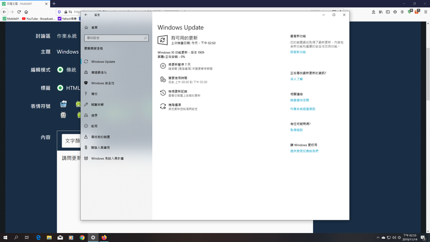This screenshot has width=430, height=242.
Task: Open Microsoft Edge from the taskbar
Action: pyautogui.click(x=38, y=238)
